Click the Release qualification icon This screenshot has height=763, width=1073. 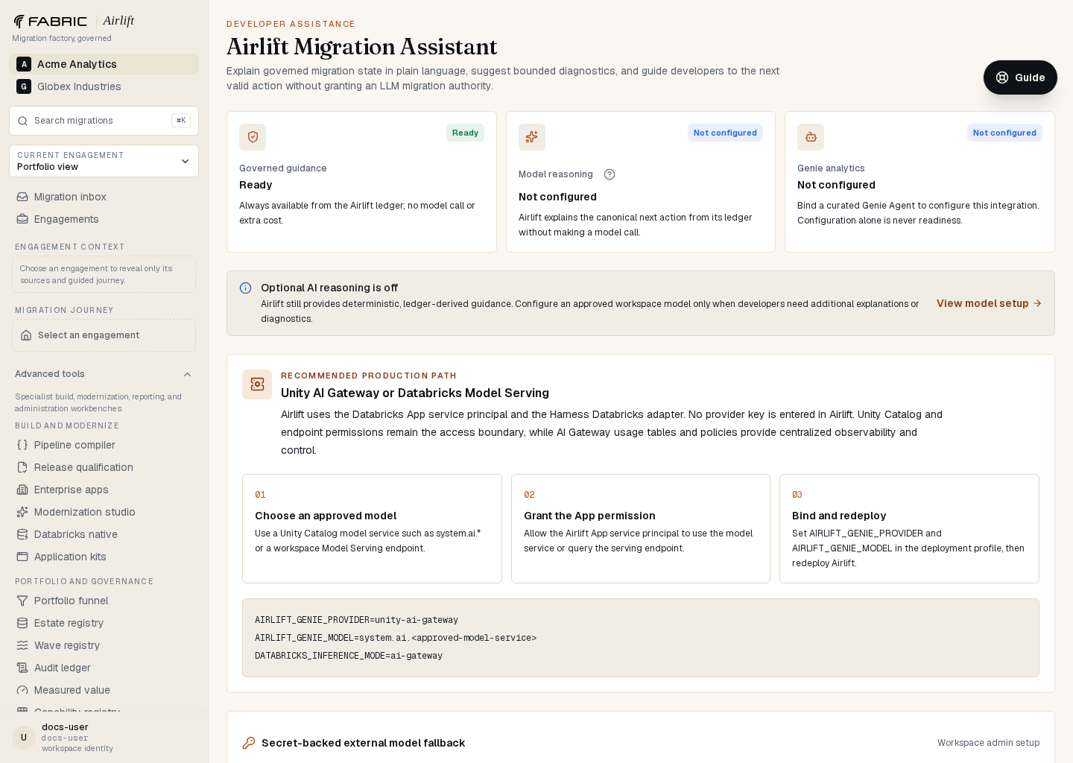[x=22, y=467]
